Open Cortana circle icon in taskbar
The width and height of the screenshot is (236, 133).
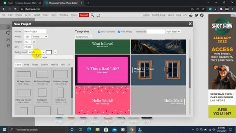click(x=72, y=130)
